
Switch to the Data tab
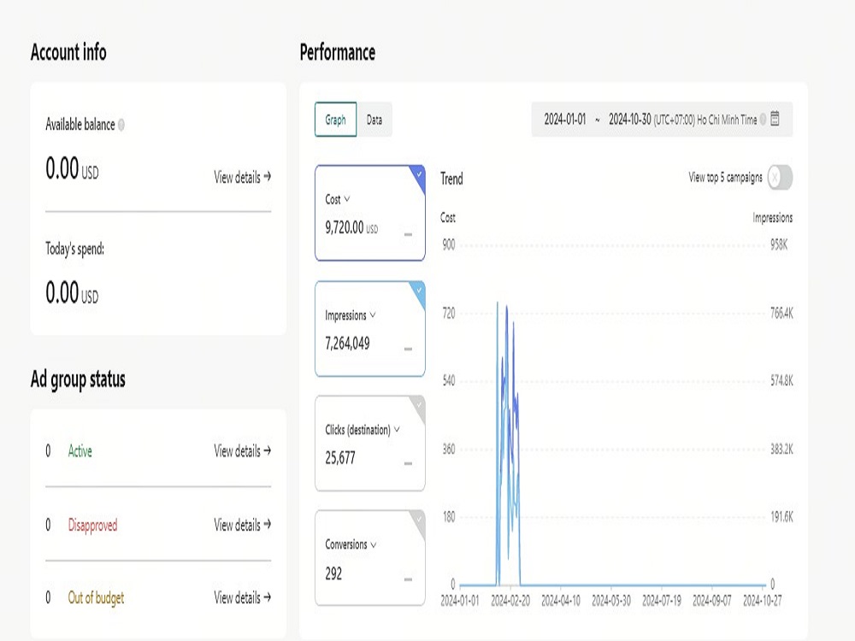click(x=374, y=120)
